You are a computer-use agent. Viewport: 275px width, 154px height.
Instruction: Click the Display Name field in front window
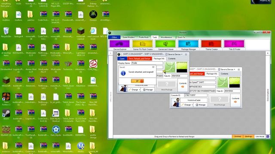(147, 63)
